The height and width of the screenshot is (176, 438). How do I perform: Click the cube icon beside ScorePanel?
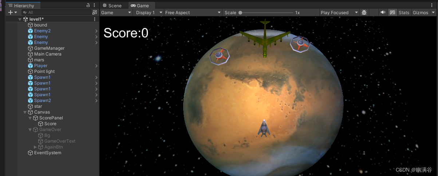click(x=36, y=118)
